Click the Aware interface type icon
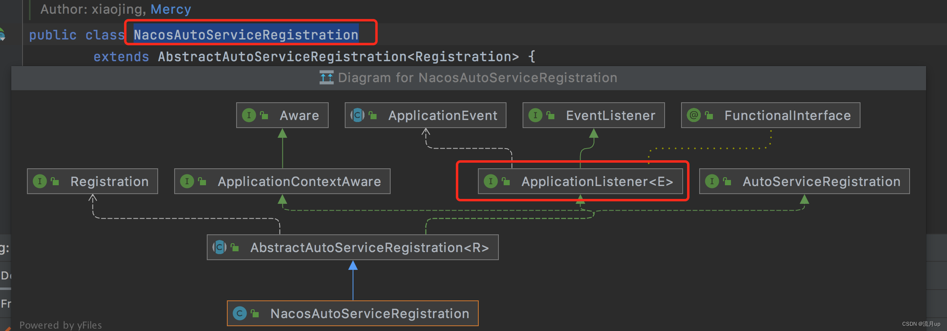The image size is (947, 331). point(249,116)
